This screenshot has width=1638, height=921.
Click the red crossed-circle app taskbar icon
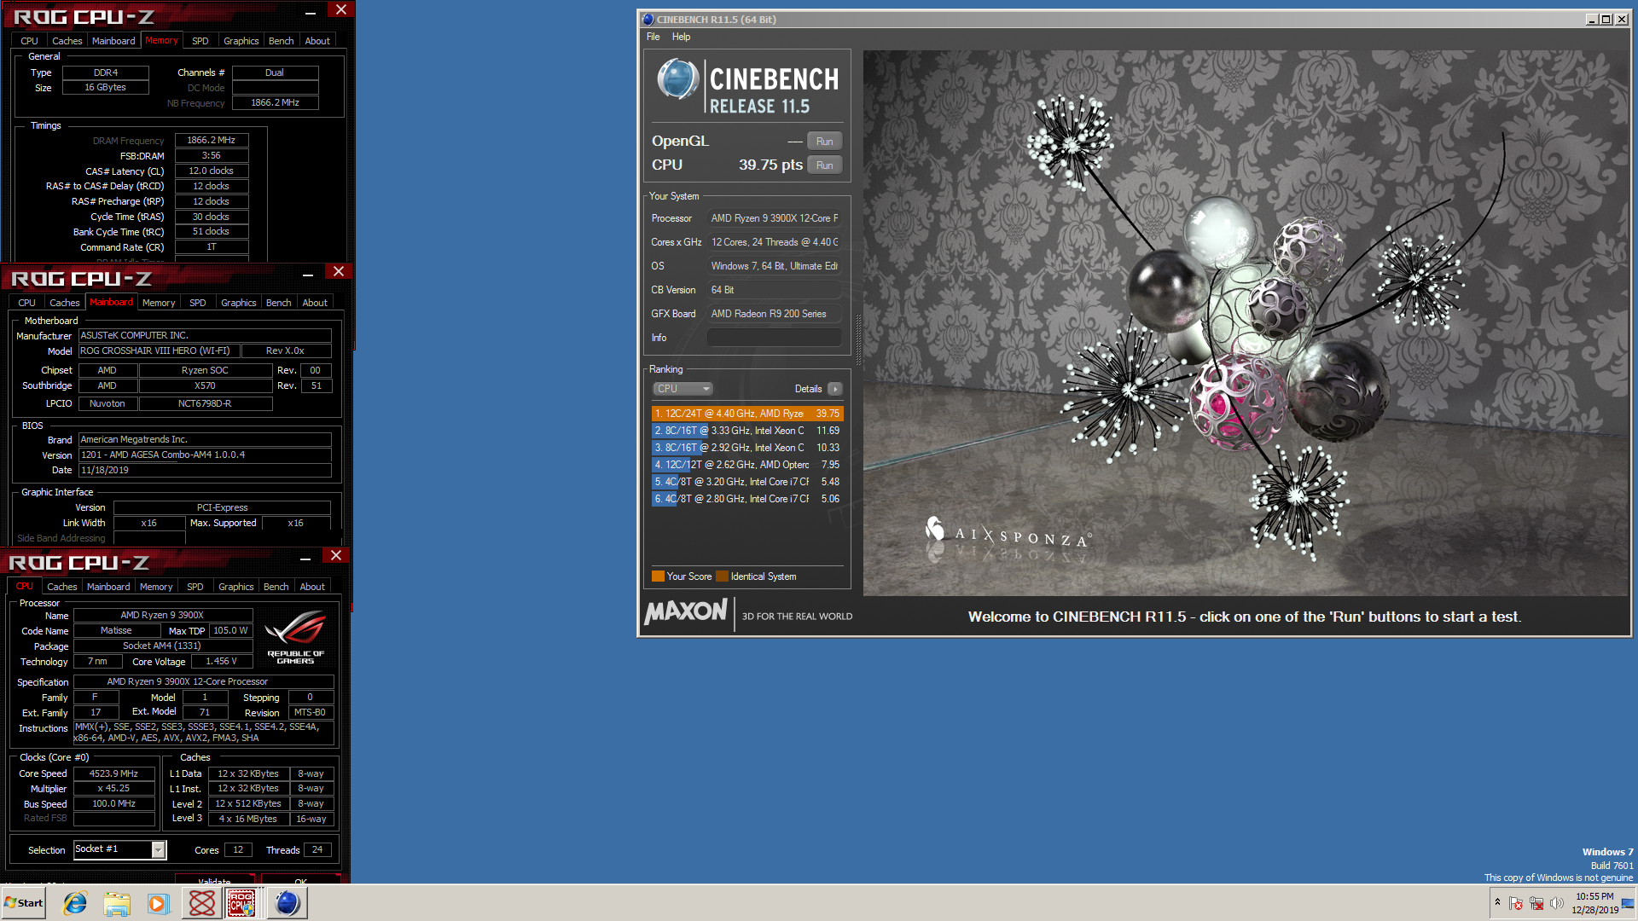click(202, 903)
